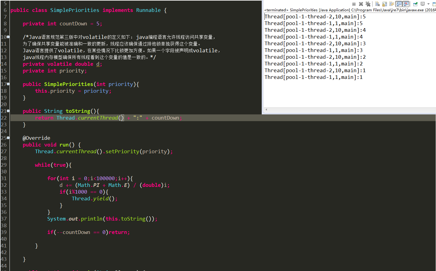Viewport: 436px width, 271px height.
Task: Click the Runnable interface name on line 6
Action: pos(149,10)
